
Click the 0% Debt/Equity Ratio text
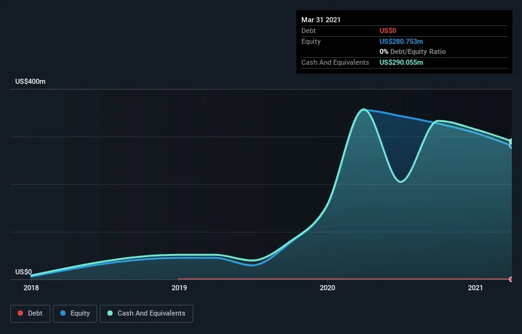pos(413,52)
